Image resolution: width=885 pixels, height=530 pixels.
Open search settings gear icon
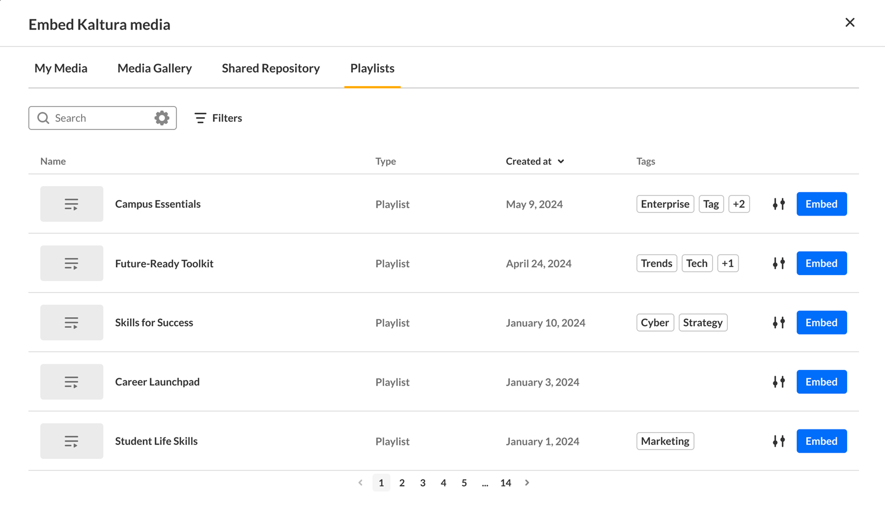tap(162, 118)
